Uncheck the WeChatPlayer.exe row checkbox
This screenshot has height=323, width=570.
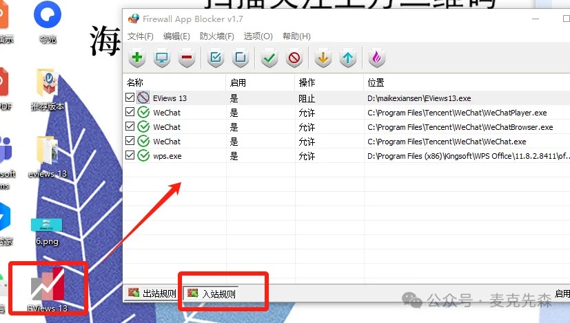130,111
